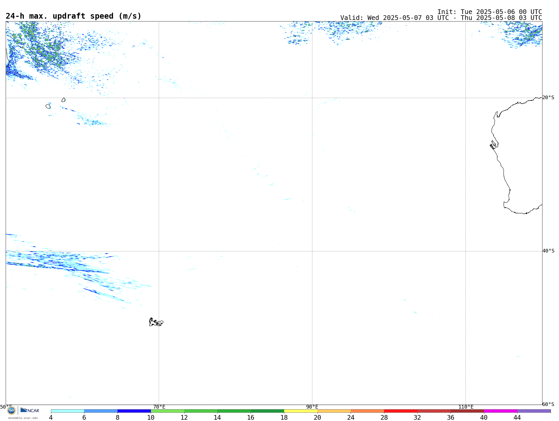Click Shark Bay on the Australian coast
This screenshot has height=421, width=559.
(494, 144)
